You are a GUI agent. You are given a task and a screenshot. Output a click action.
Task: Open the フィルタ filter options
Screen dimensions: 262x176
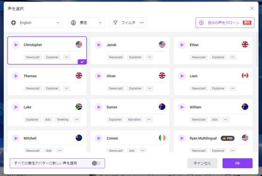128,23
